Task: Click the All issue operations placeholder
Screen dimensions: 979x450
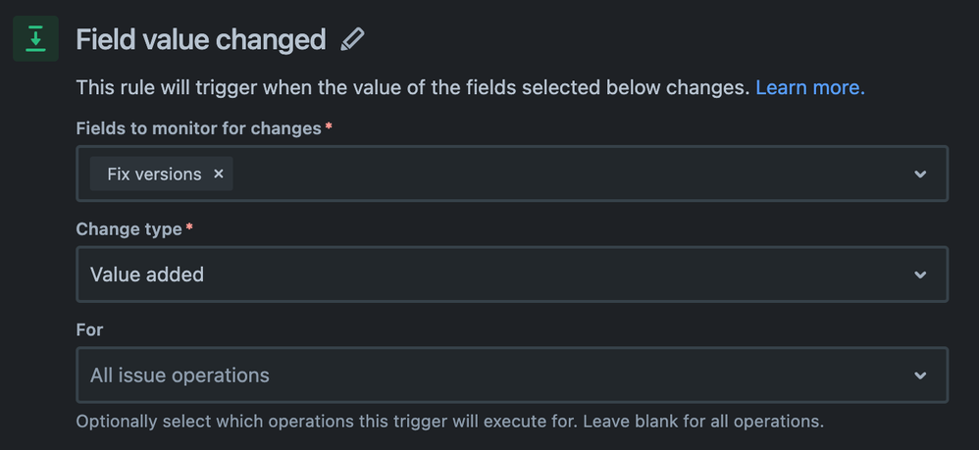Action: [180, 375]
